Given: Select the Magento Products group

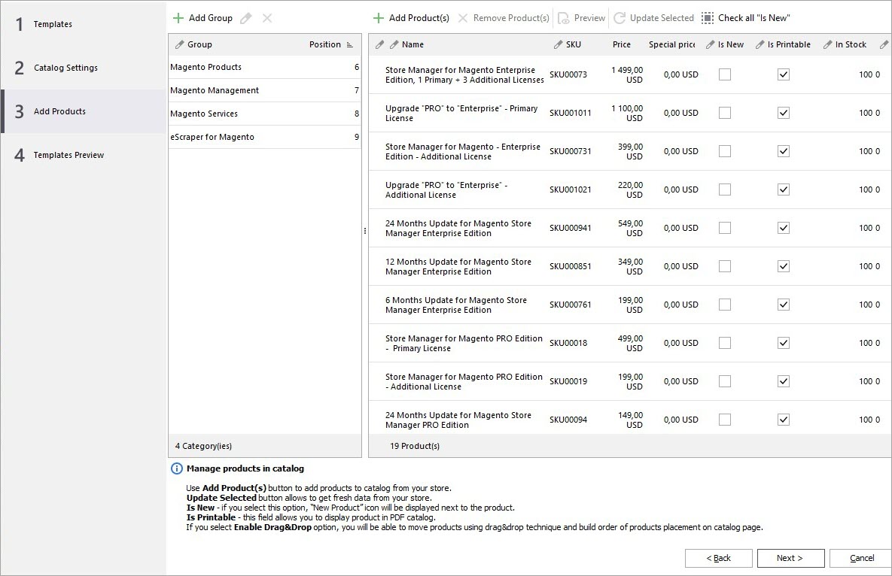Looking at the screenshot, I should pos(264,67).
